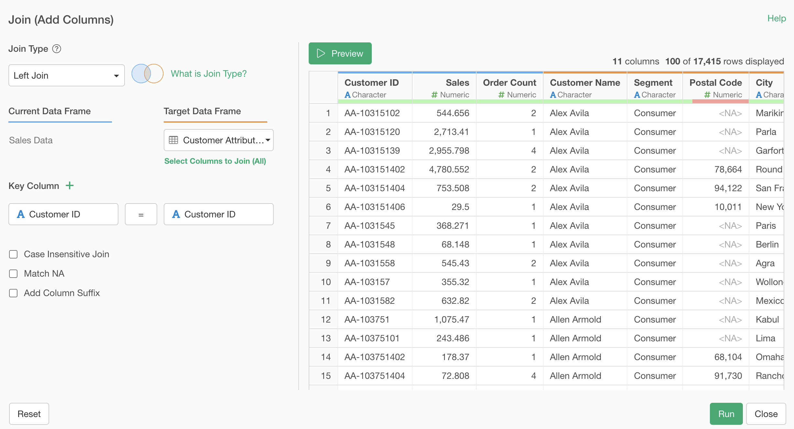Switch to the Current Data Frame section

(50, 111)
